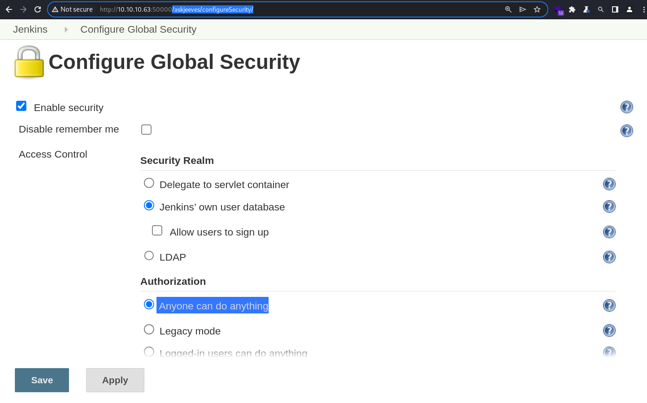
Task: Open help for Enable security
Action: (626, 107)
